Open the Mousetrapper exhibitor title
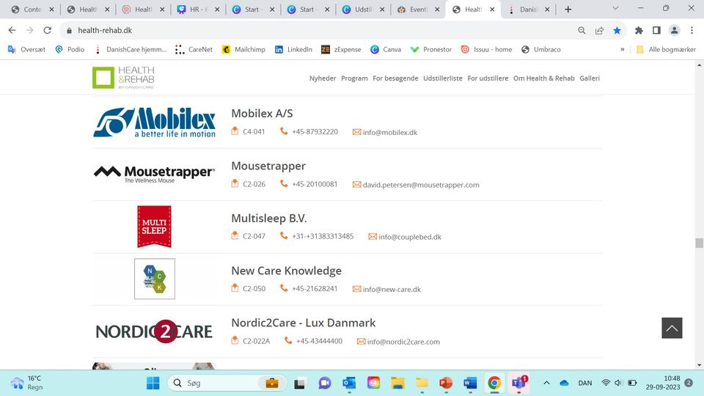The width and height of the screenshot is (704, 396). (268, 166)
